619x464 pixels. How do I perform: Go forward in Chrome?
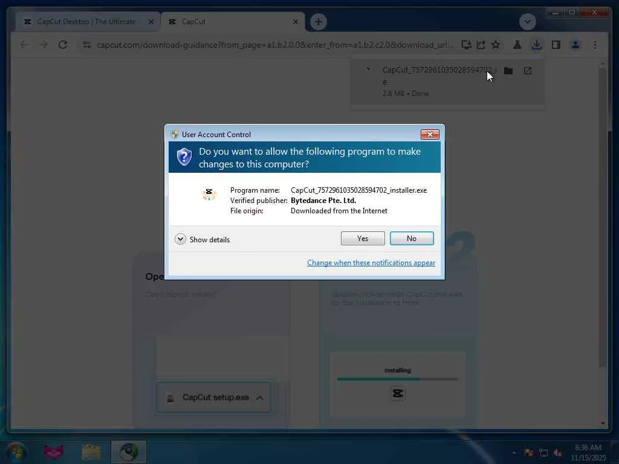point(44,45)
